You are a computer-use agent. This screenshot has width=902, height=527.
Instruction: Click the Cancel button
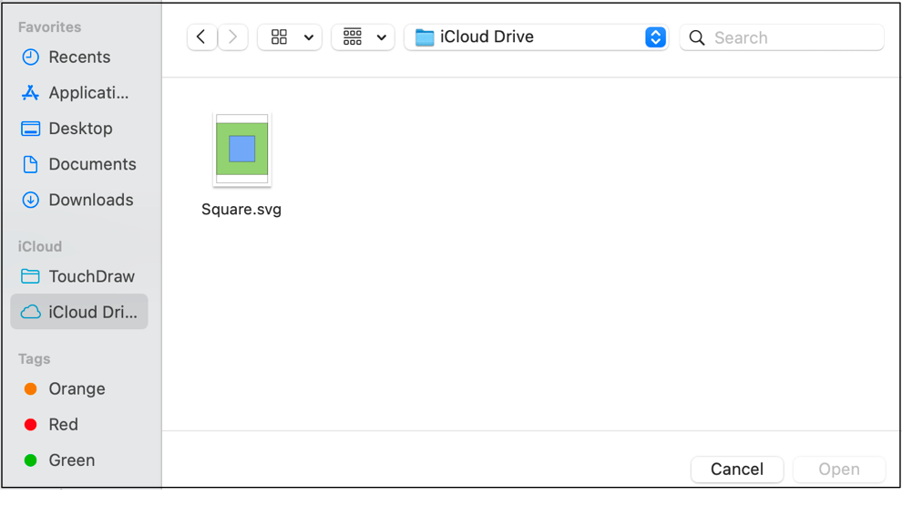click(737, 470)
